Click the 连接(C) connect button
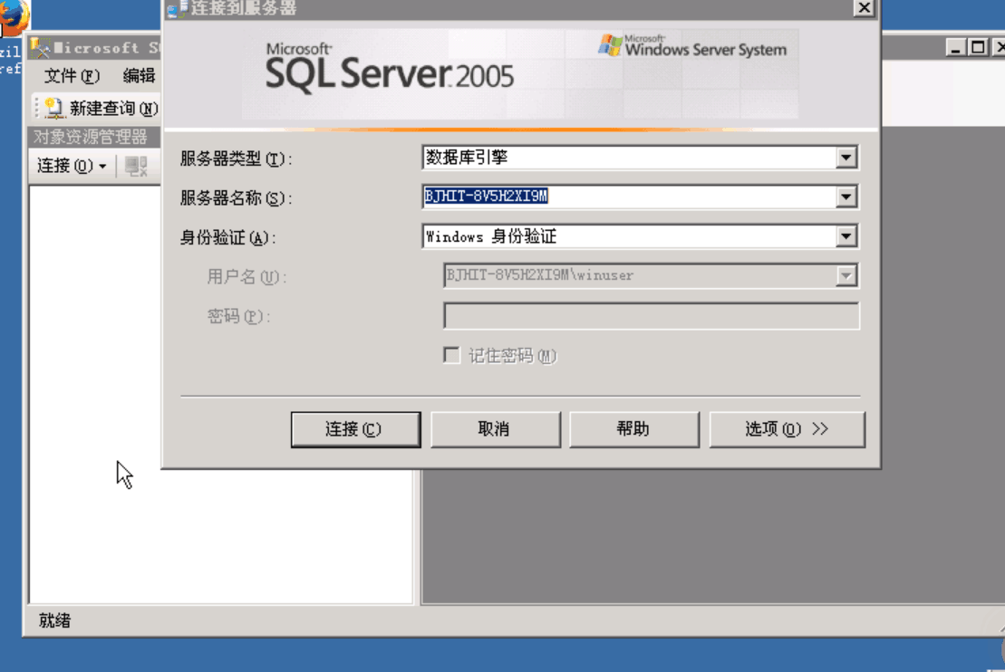 [x=356, y=429]
